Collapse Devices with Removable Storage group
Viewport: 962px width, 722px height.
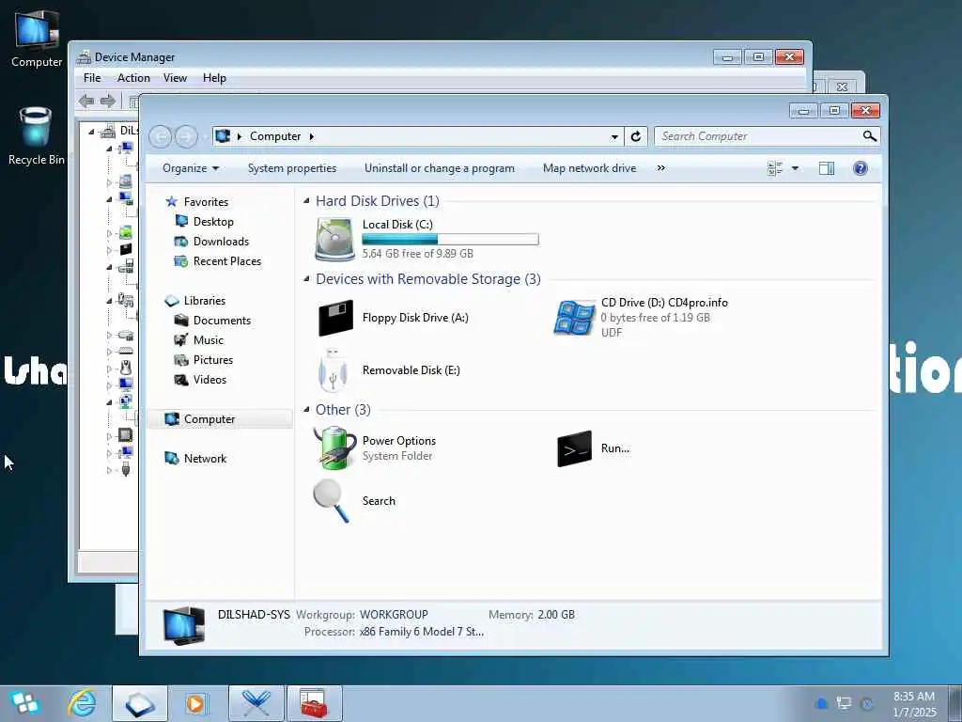coord(306,278)
